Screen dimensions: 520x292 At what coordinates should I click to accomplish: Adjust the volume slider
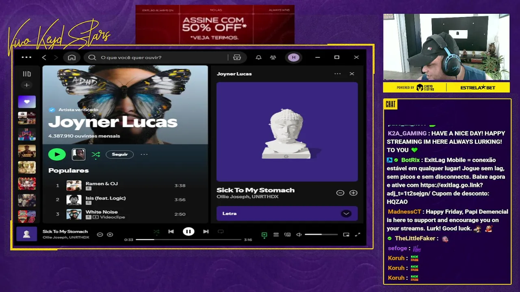coord(321,234)
